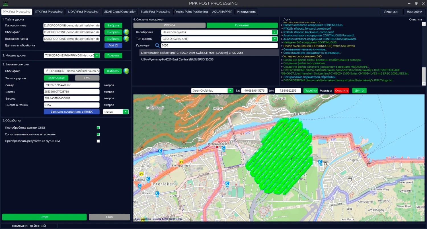This screenshot has width=427, height=229.
Task: Select USA-Wyoming-NAD27-East Central EPSG 32056 row
Action: (209, 59)
